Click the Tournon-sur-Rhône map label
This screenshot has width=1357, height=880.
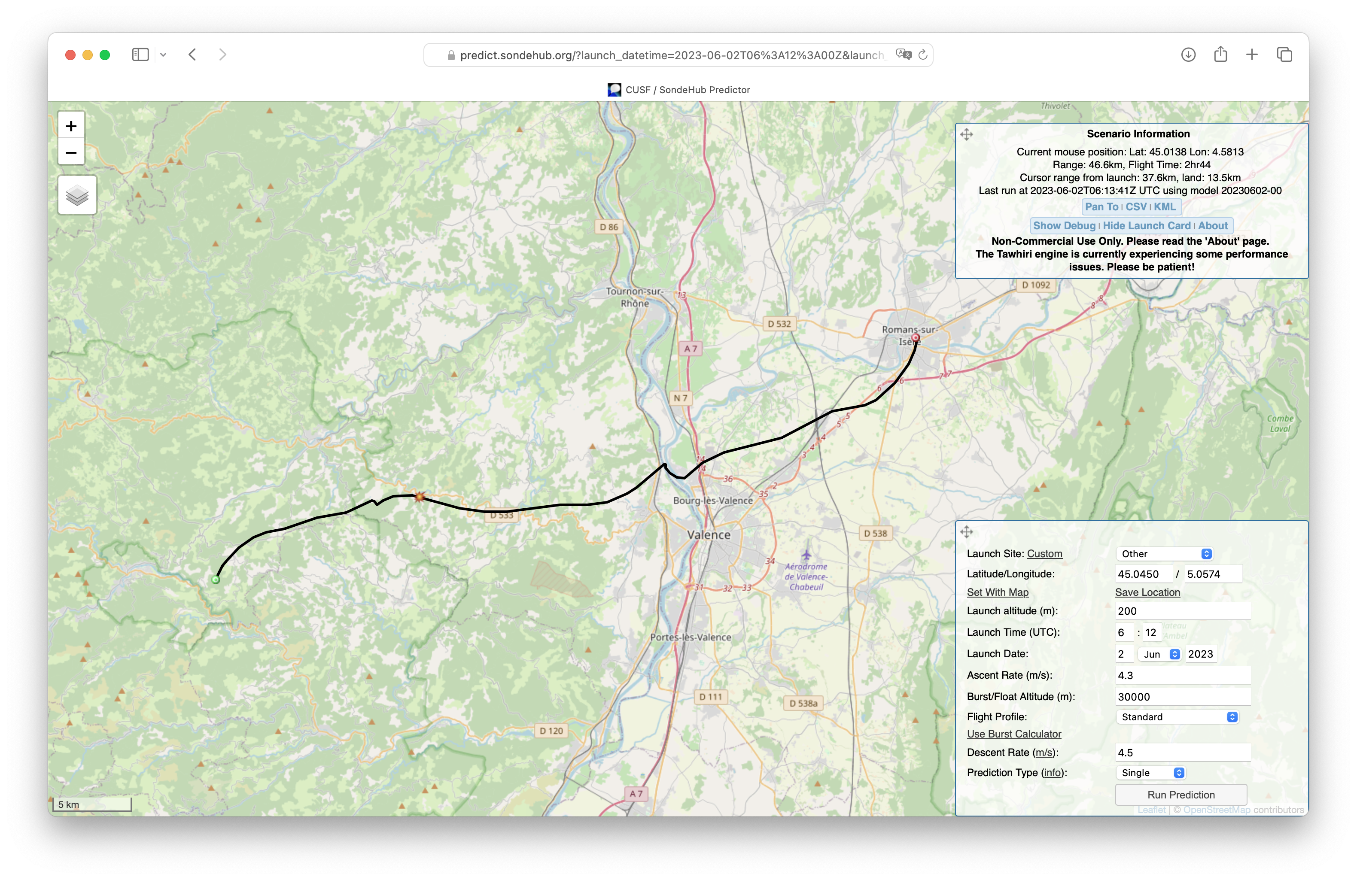click(x=634, y=297)
